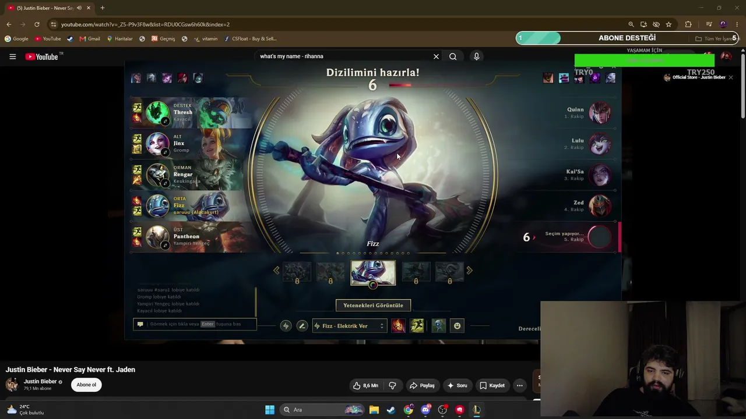The width and height of the screenshot is (746, 419).
Task: Expand the Fizz - Elektrik Ver rune dropdown
Action: pyautogui.click(x=350, y=326)
